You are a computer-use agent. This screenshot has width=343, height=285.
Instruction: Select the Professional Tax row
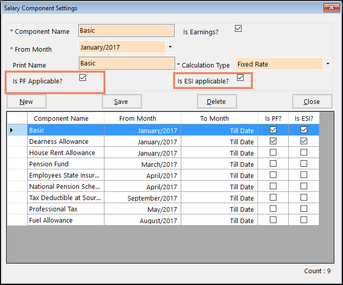[x=163, y=209]
